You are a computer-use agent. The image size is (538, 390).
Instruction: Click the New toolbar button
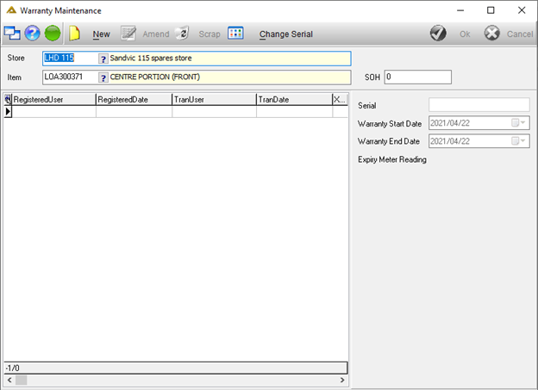coord(101,34)
